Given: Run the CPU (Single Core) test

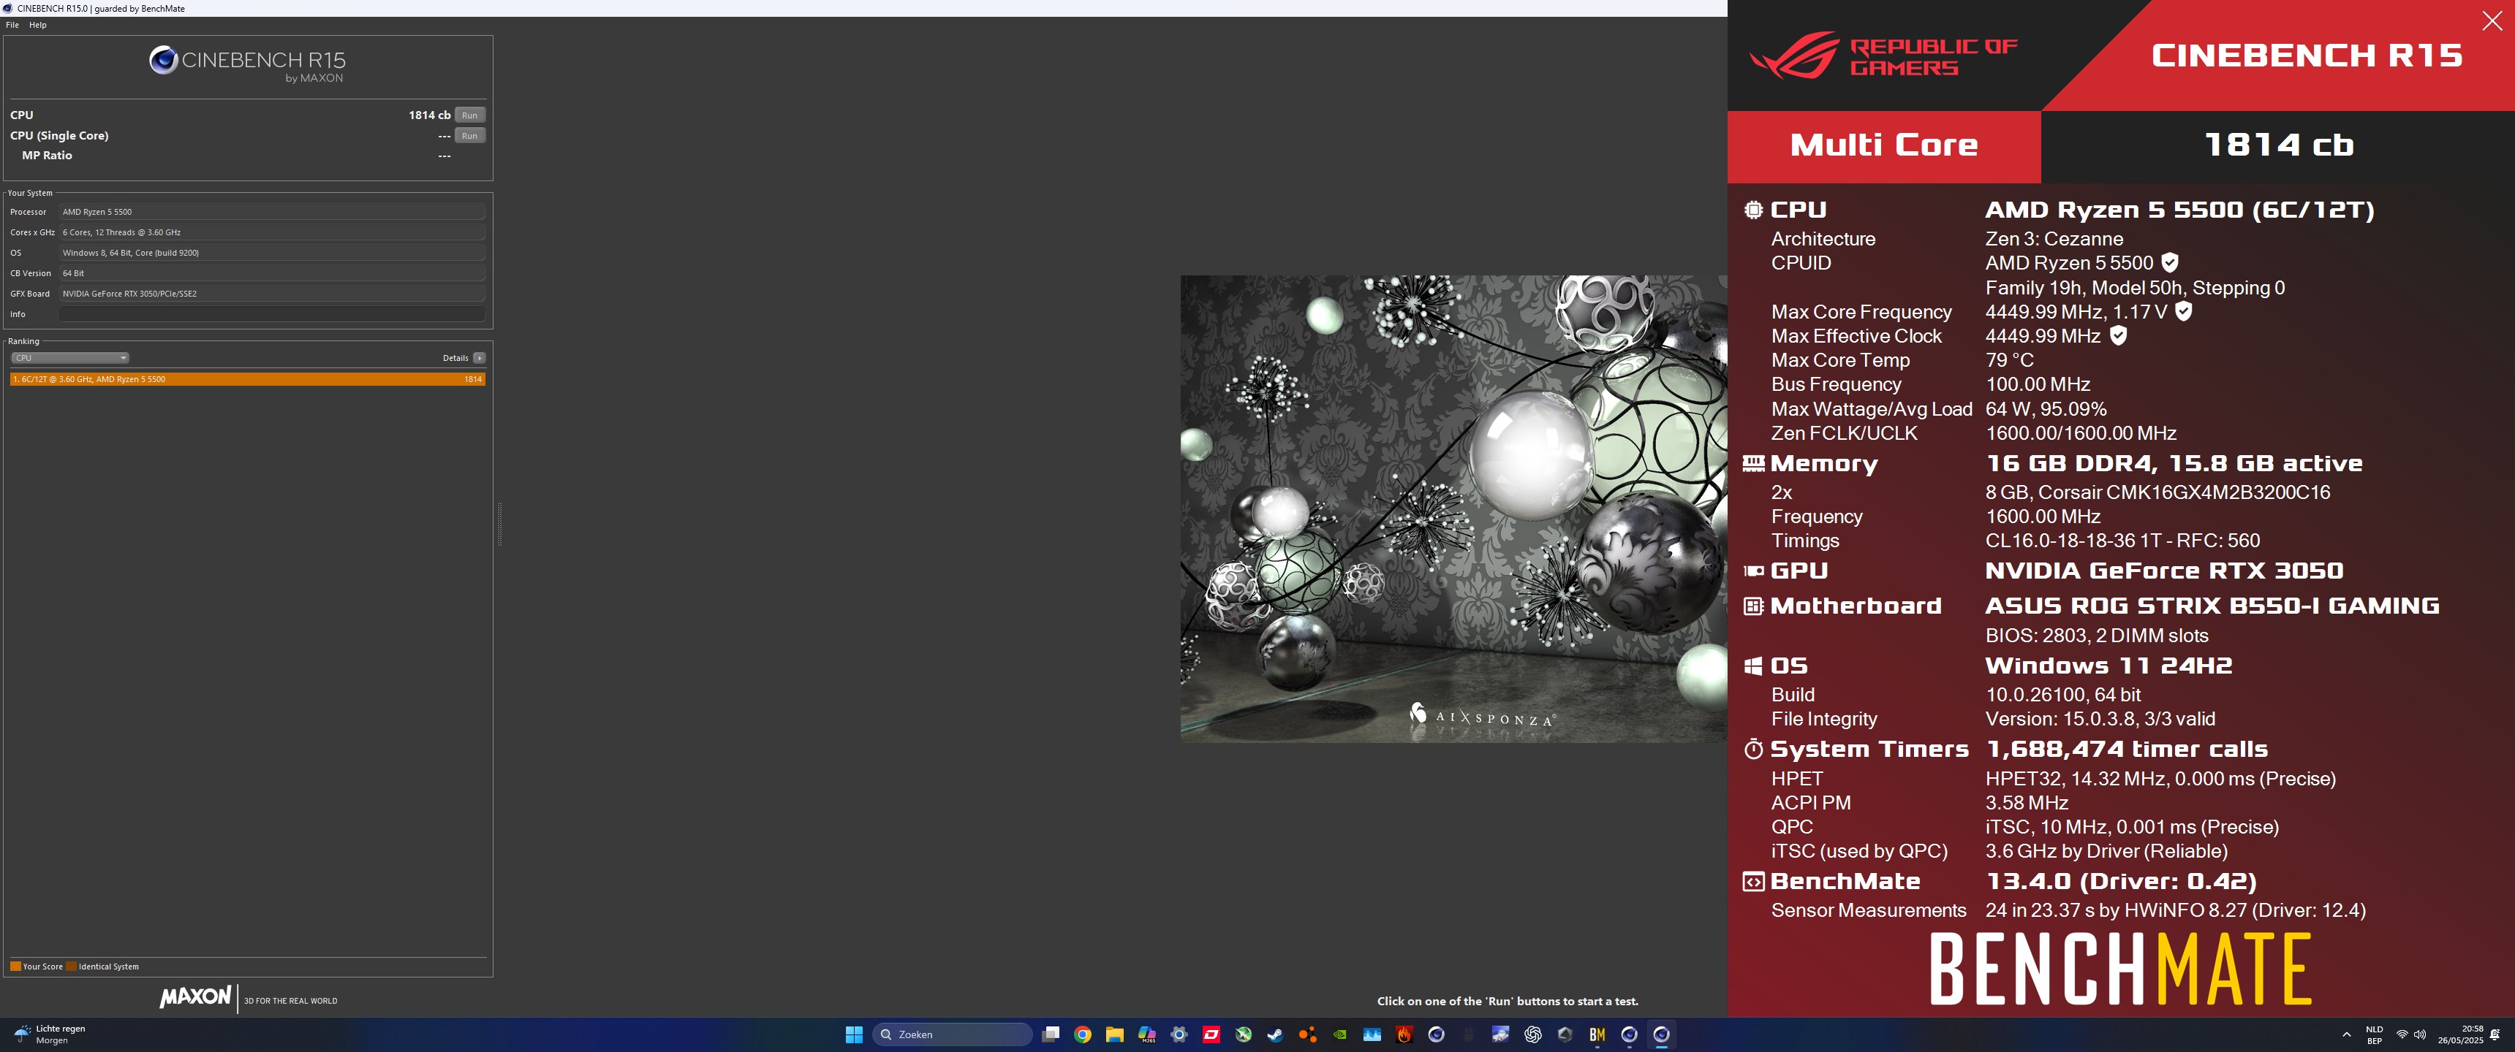Looking at the screenshot, I should (469, 136).
